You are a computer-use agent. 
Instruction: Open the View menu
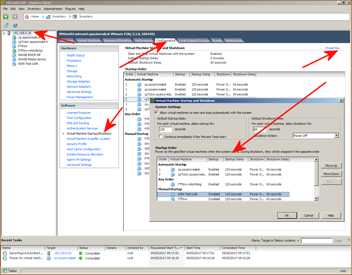coord(22,9)
